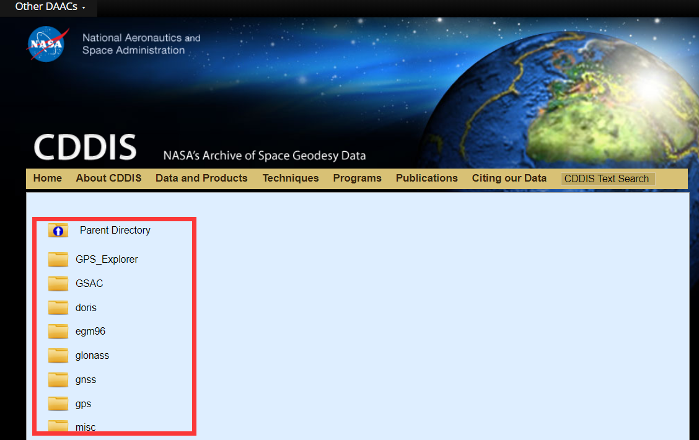Open the Data and Products menu
Viewport: 699px width, 440px height.
pyautogui.click(x=201, y=178)
